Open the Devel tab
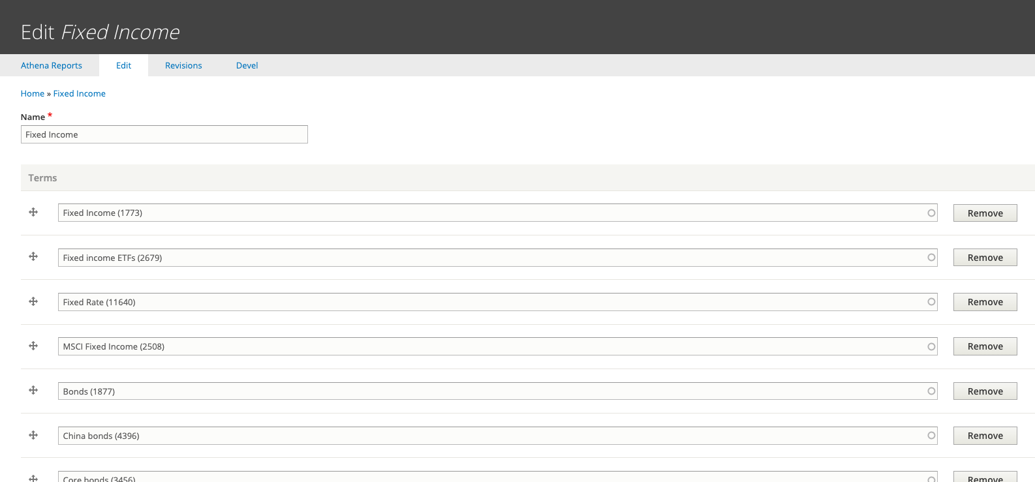This screenshot has height=482, width=1035. pos(247,65)
